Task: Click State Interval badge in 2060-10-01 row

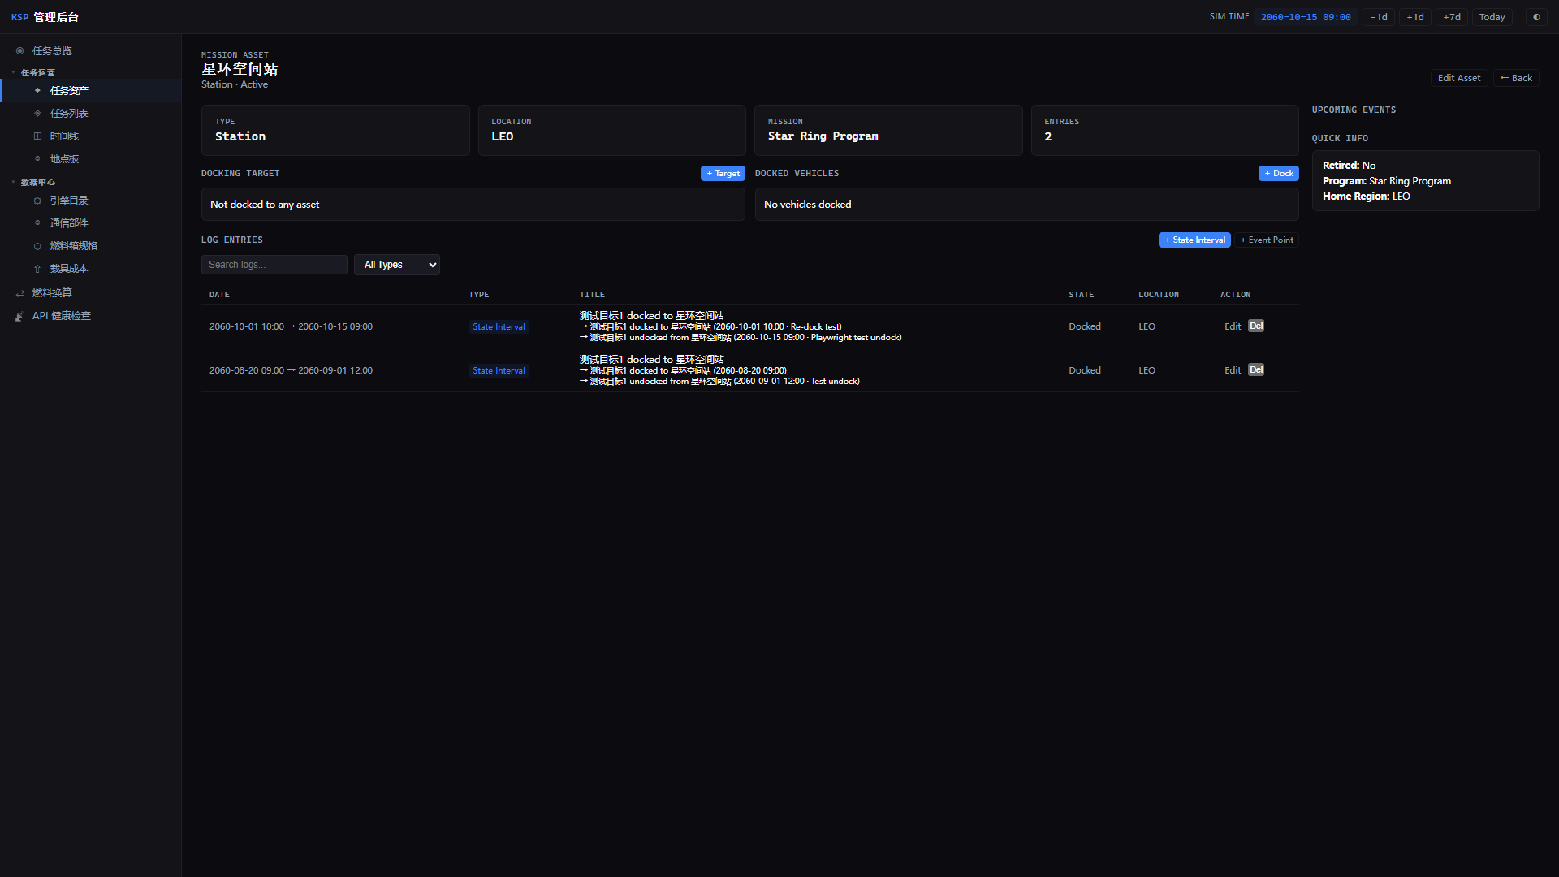Action: (499, 327)
